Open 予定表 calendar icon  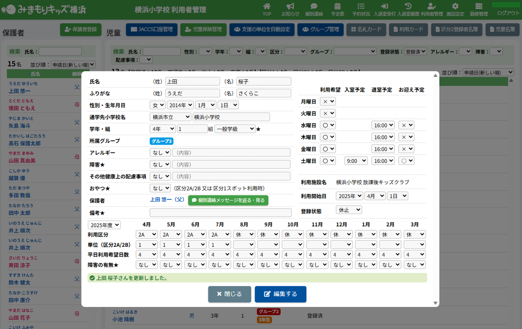point(337,6)
